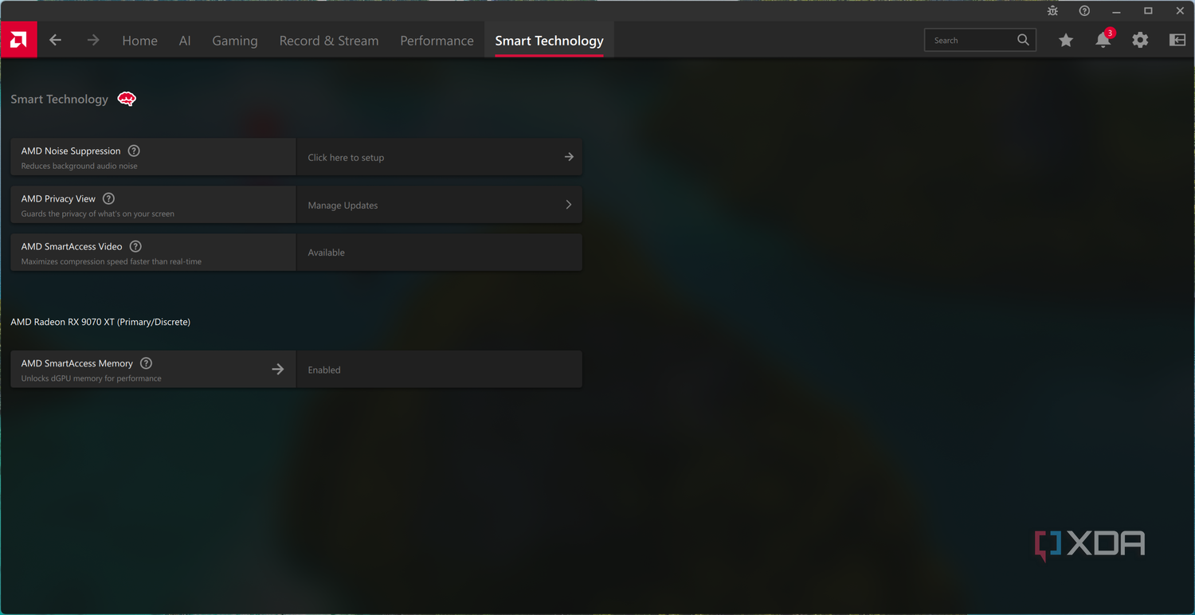Toggle the sidebar panel icon

[1177, 40]
